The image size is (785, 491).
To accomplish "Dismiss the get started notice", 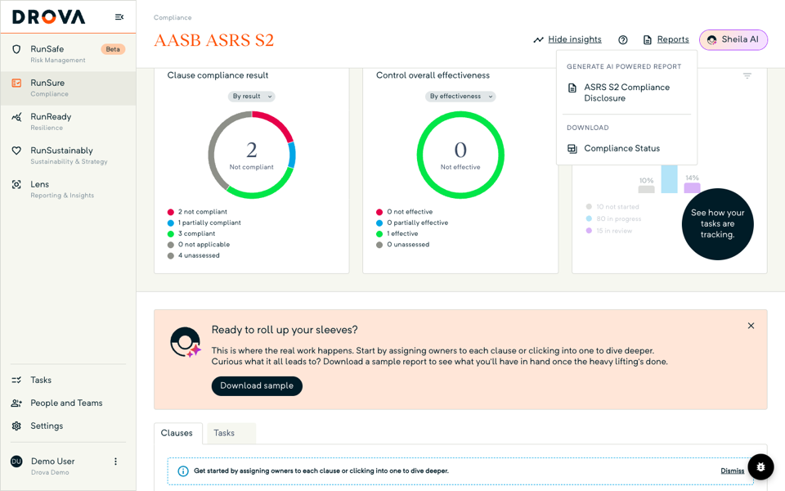I will click(x=733, y=471).
